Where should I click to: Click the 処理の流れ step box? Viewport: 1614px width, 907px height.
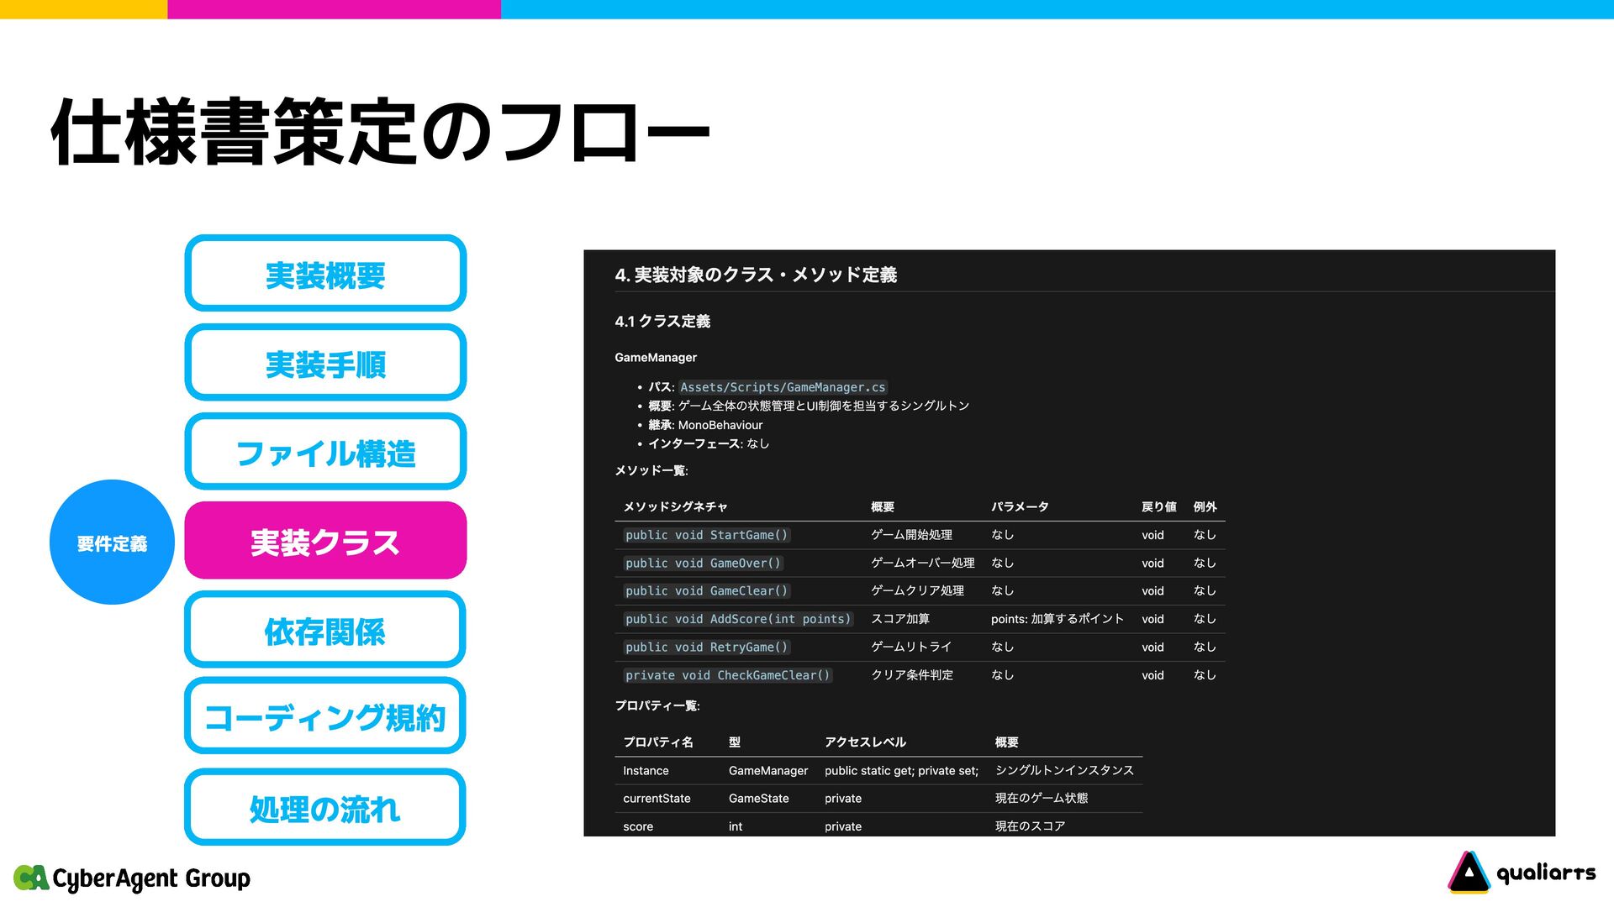point(325,807)
